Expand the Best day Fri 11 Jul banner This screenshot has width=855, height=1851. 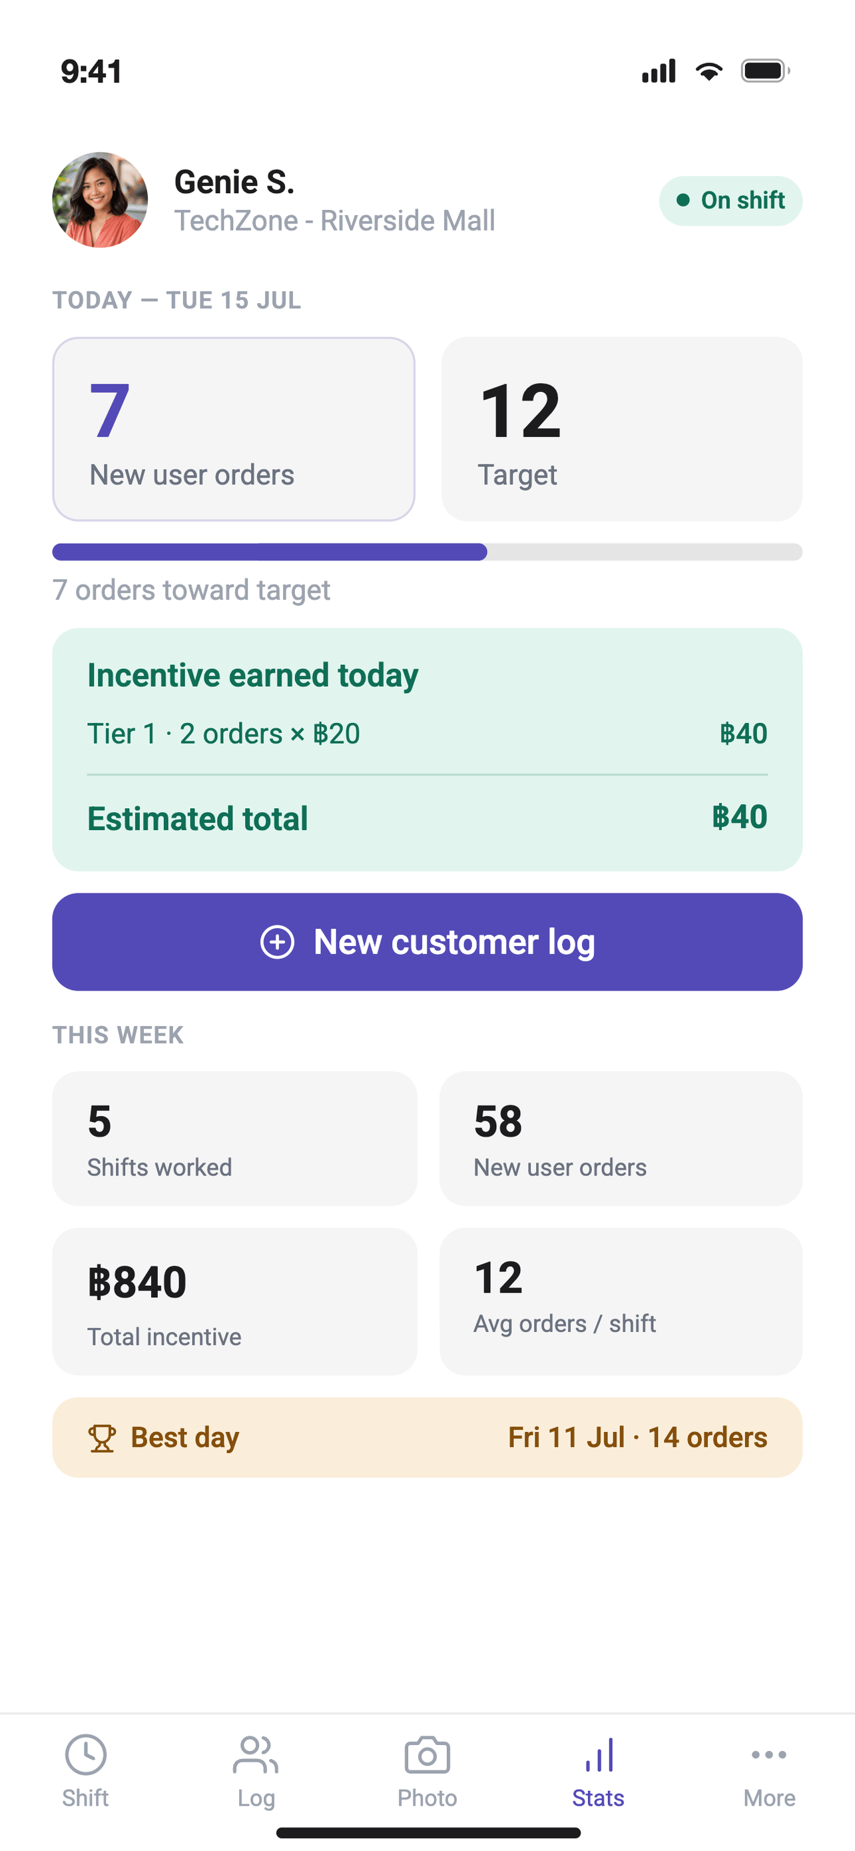tap(427, 1438)
